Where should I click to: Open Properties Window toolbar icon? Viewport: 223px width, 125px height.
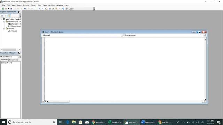coord(53,9)
